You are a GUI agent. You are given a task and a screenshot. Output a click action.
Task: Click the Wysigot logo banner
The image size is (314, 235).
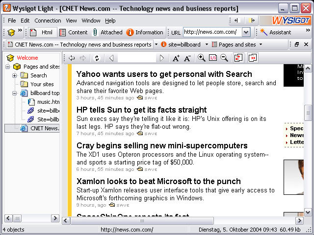285,21
